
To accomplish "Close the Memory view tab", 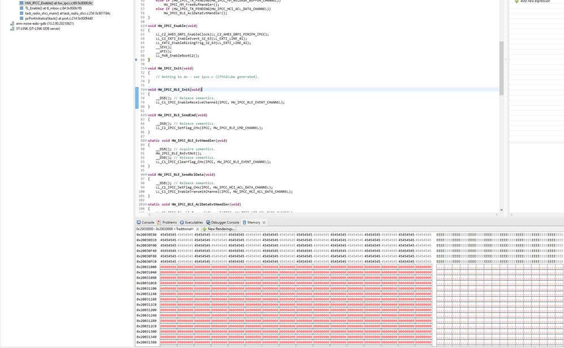I will [264, 223].
